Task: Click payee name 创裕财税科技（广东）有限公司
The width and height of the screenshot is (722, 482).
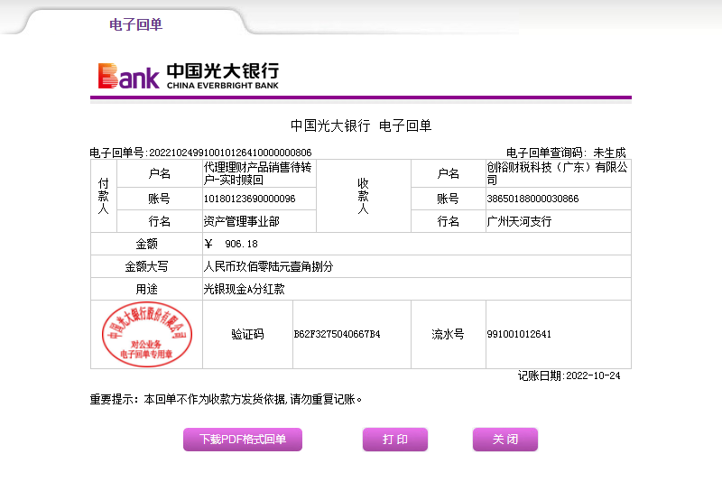Action: (x=557, y=173)
